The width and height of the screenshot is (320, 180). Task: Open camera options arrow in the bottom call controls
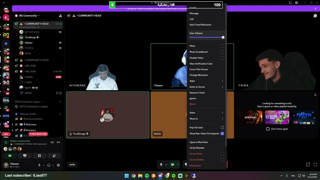point(178,164)
